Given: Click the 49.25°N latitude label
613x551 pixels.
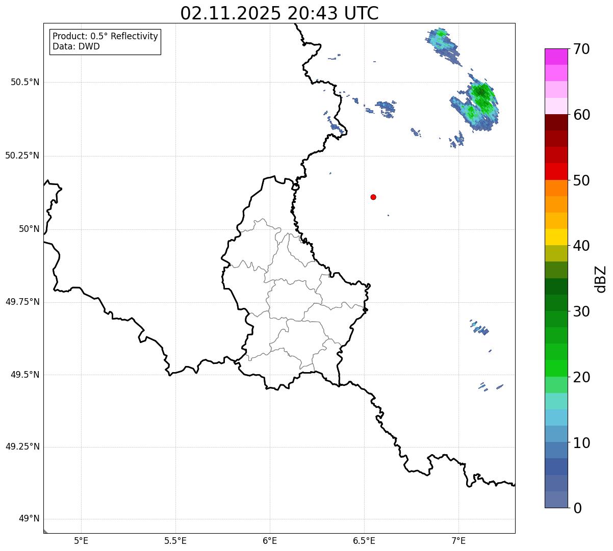Looking at the screenshot, I should tap(22, 447).
